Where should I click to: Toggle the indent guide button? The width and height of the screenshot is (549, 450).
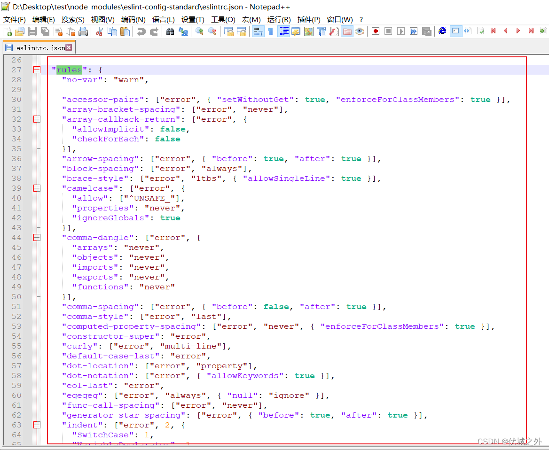283,31
